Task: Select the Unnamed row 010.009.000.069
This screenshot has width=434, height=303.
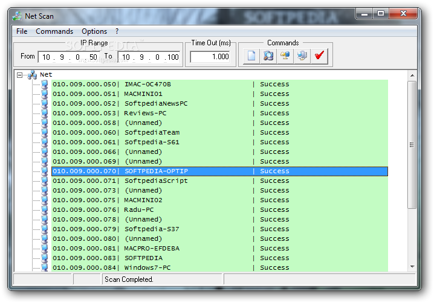Action: [x=220, y=161]
